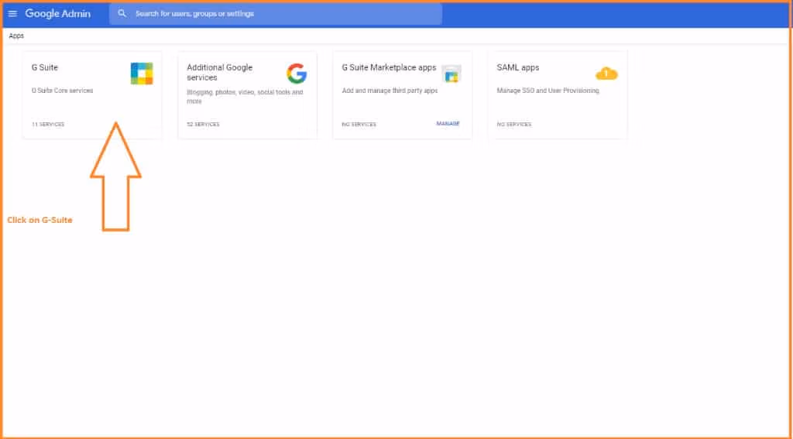Viewport: 793px width, 439px height.
Task: Click Manage on Marketplace apps card
Action: point(448,124)
